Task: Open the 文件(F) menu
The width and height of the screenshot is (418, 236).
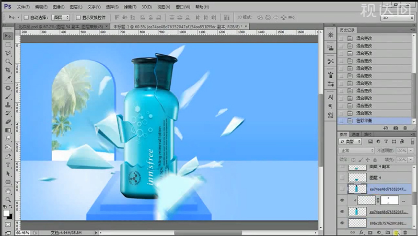Action: [x=23, y=7]
